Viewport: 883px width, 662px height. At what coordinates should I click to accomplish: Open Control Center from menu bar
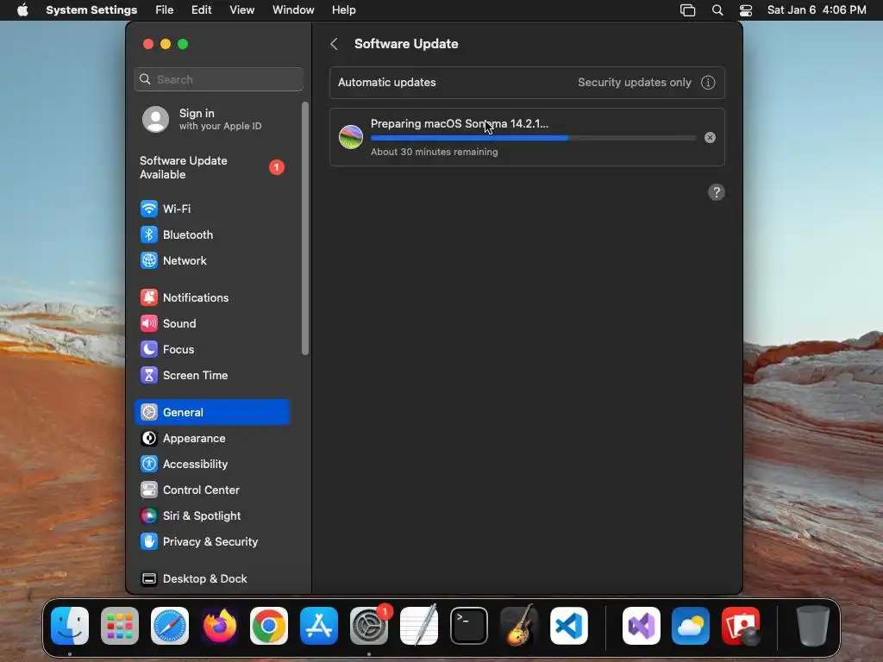(746, 10)
